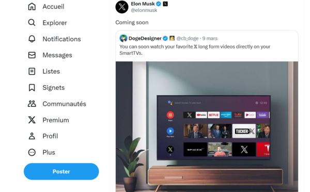Open DogeDesigner's profile name
The height and width of the screenshot is (192, 310).
point(145,38)
